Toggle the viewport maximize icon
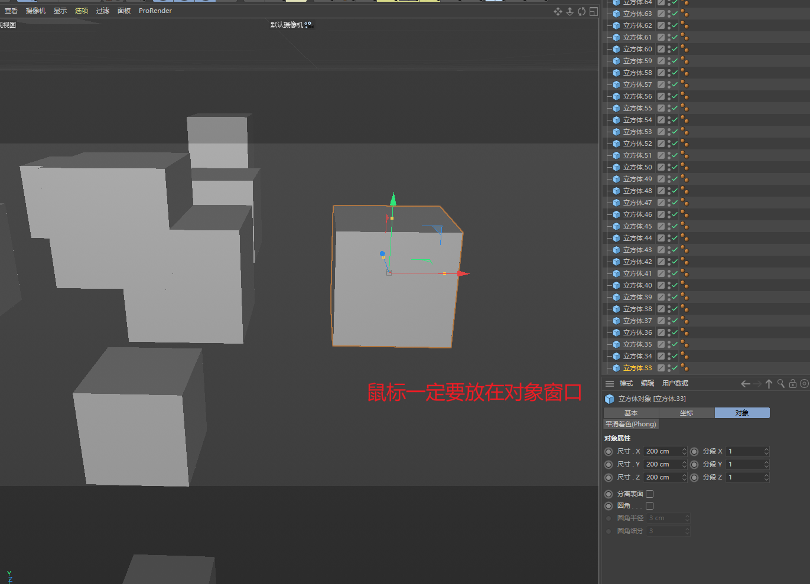 coord(593,11)
